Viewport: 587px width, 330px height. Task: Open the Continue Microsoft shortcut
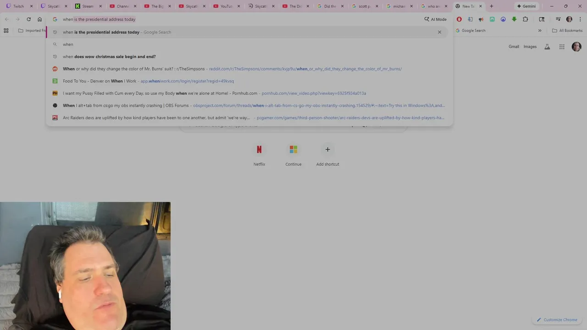(293, 154)
